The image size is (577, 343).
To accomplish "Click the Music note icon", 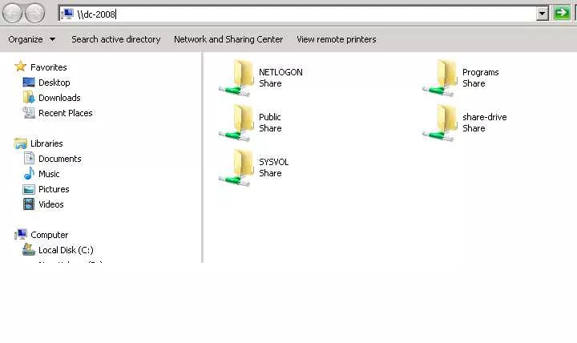I will click(29, 173).
